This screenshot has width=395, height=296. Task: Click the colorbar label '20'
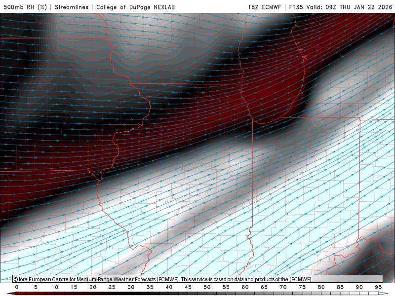tap(93, 287)
